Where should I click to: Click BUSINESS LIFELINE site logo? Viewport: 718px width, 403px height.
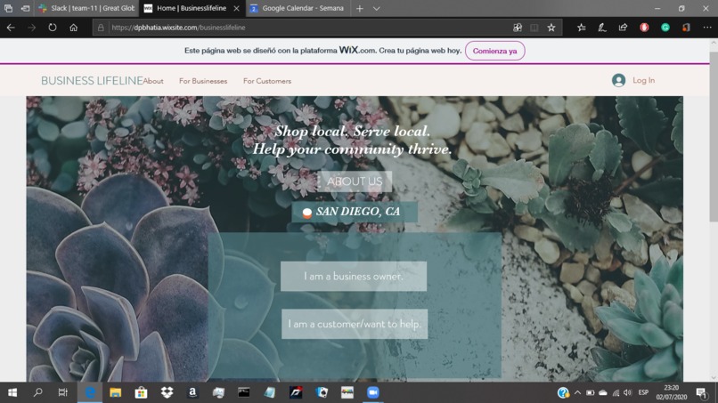(92, 81)
